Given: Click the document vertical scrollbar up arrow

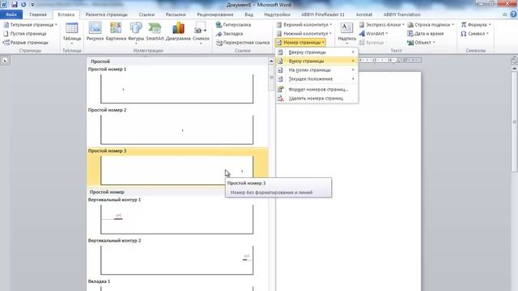Looking at the screenshot, I should coord(515,68).
